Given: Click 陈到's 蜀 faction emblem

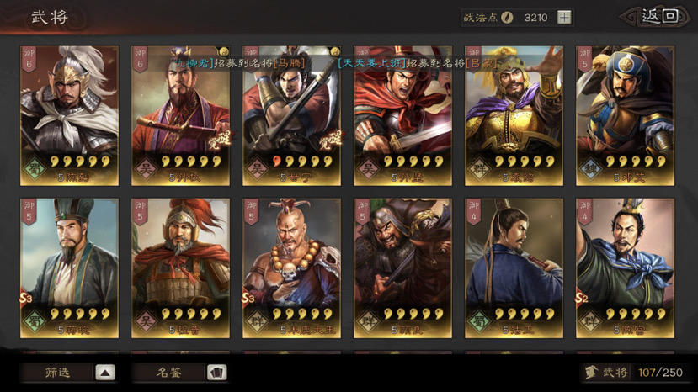Looking at the screenshot, I should [35, 168].
